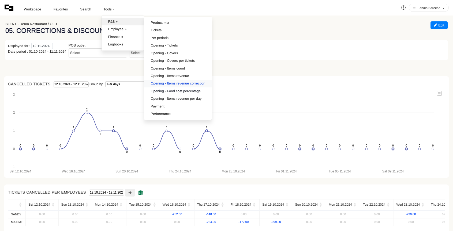The height and width of the screenshot is (231, 453).
Task: Click the company logo icon
Action: (9, 8)
